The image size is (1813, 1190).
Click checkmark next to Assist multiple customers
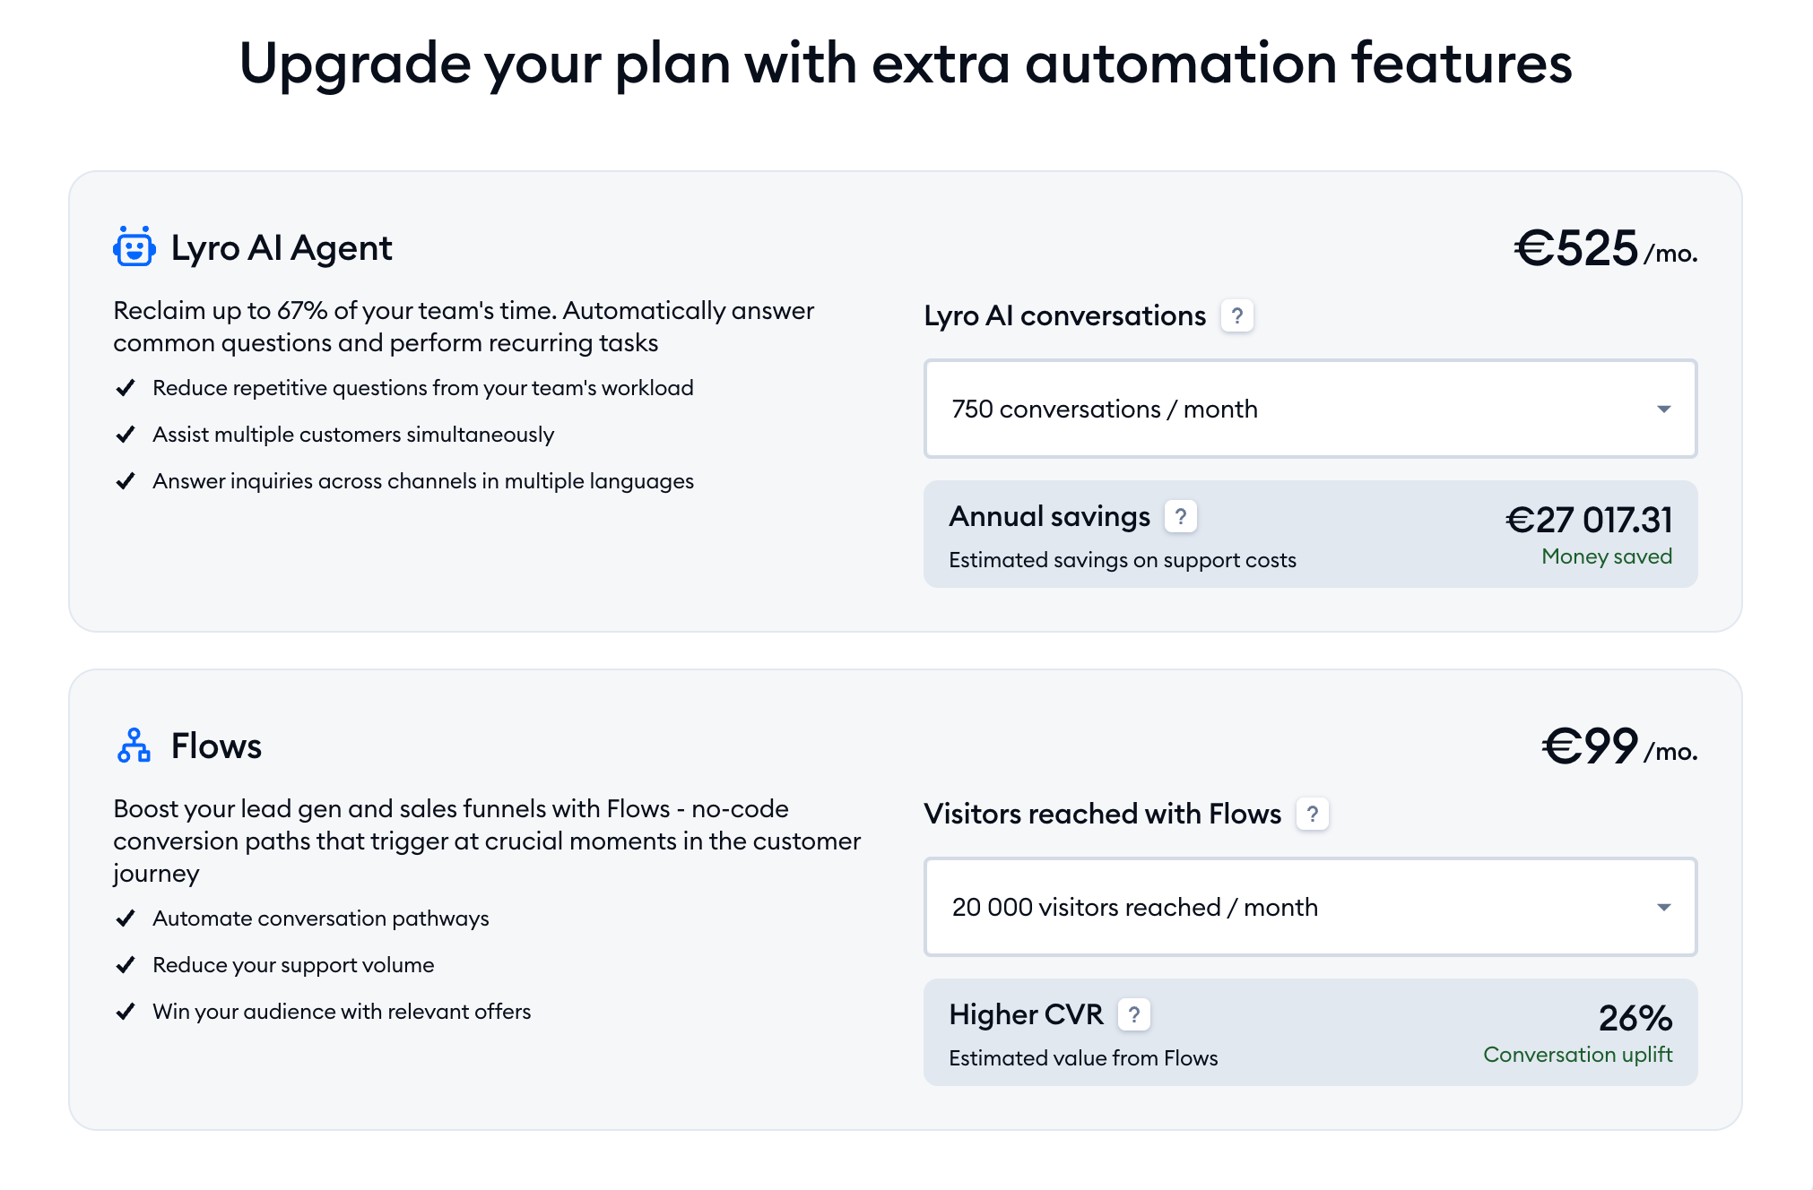[126, 435]
